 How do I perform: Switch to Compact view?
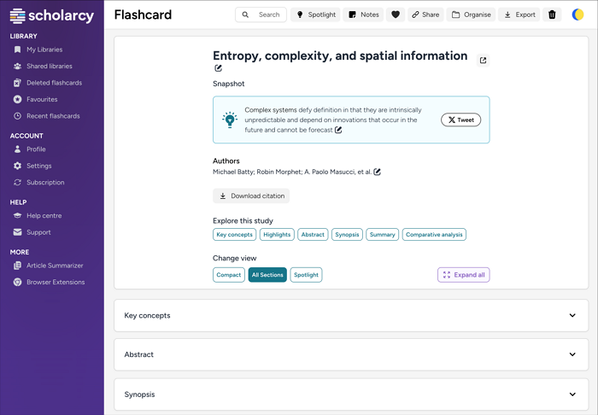pos(229,275)
